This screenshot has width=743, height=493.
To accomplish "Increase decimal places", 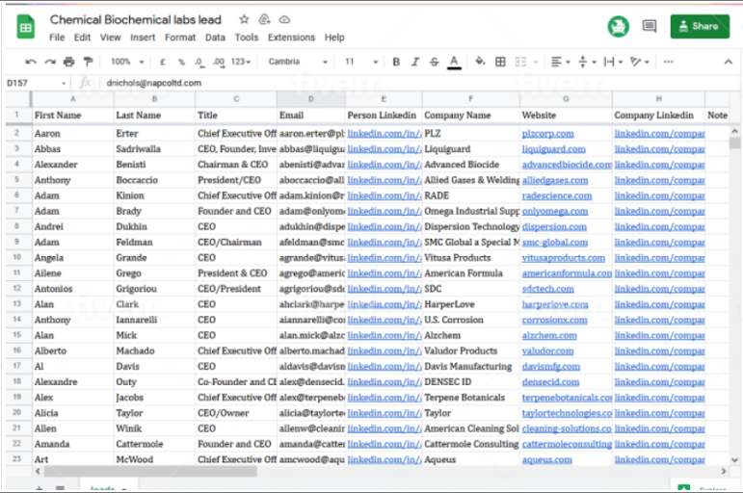I will click(x=219, y=62).
